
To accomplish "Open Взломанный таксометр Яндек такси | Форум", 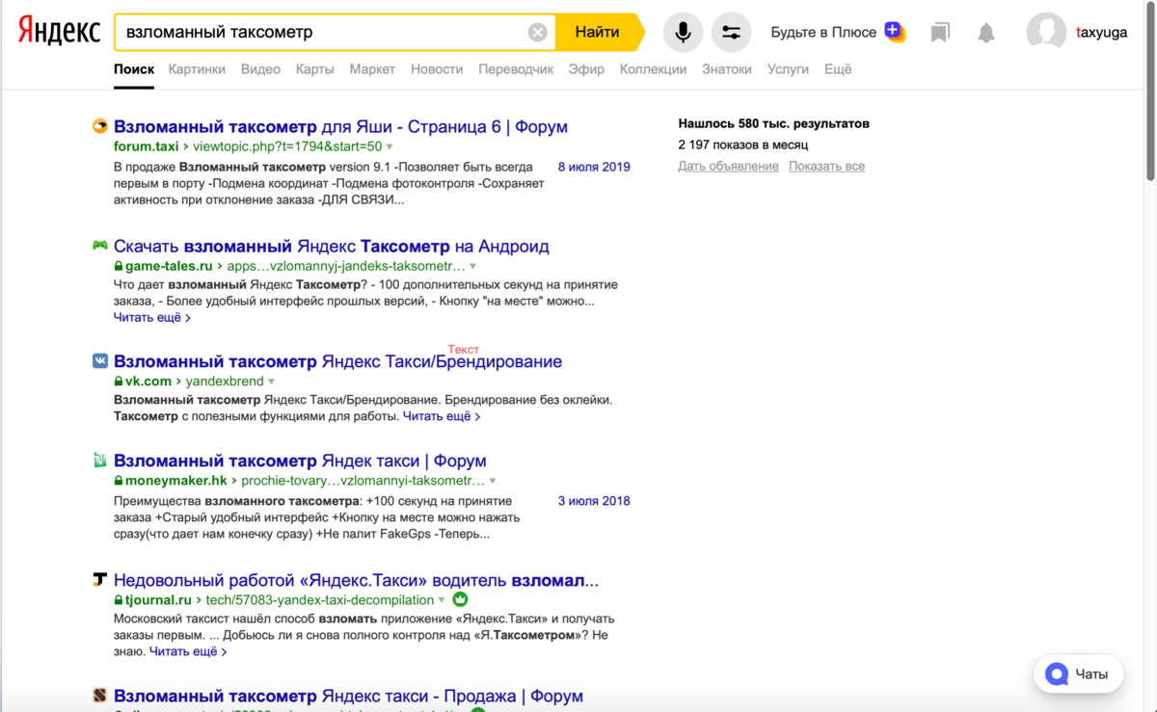I will click(300, 461).
